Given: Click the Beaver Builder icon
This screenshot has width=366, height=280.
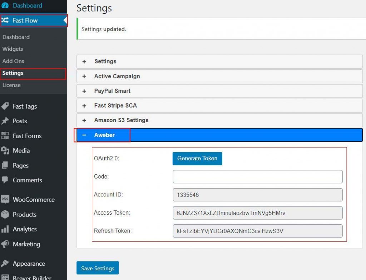Looking at the screenshot, I should [x=5, y=277].
